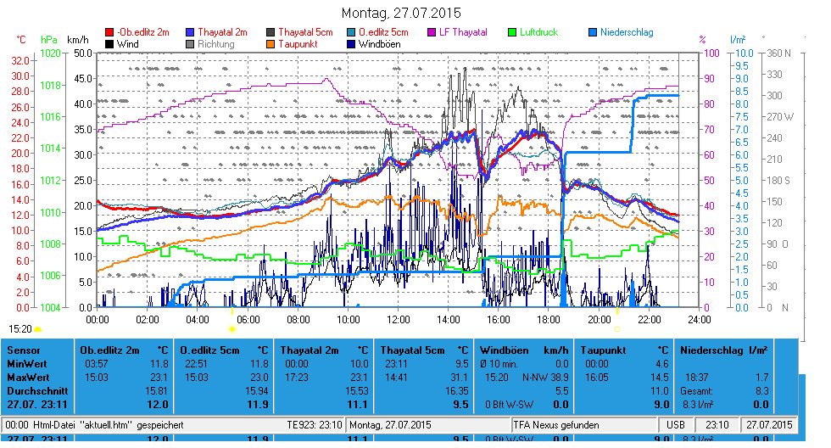This screenshot has height=448, width=831.
Task: Click the black Wind legend swatch
Action: 109,44
